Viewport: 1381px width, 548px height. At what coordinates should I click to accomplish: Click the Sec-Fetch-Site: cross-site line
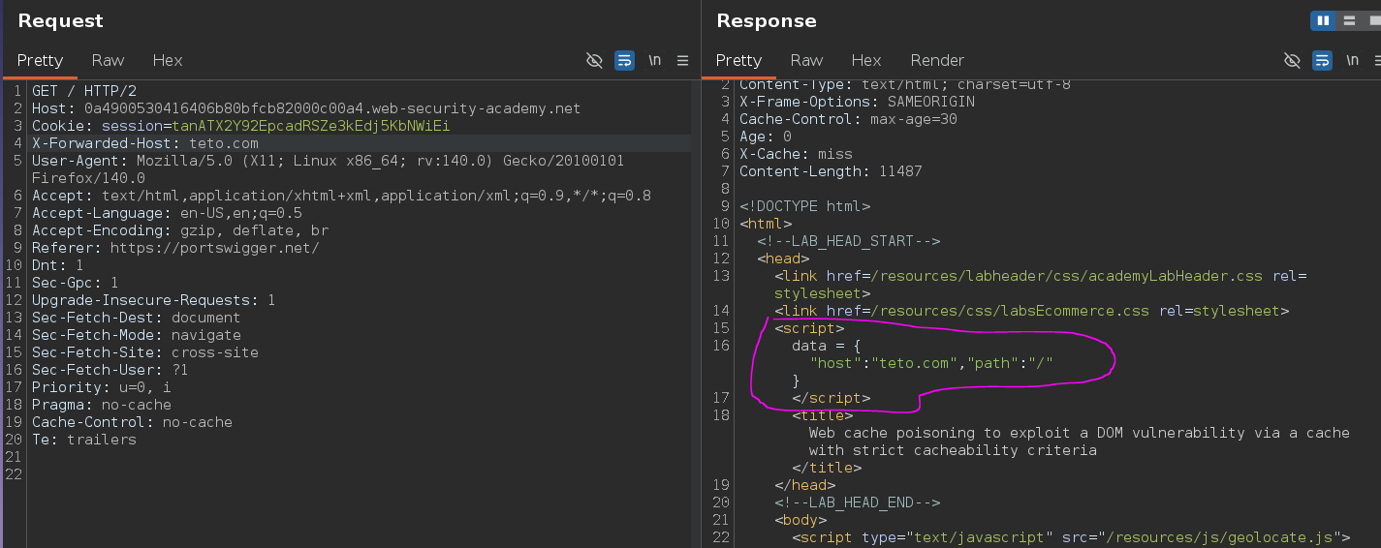[145, 352]
